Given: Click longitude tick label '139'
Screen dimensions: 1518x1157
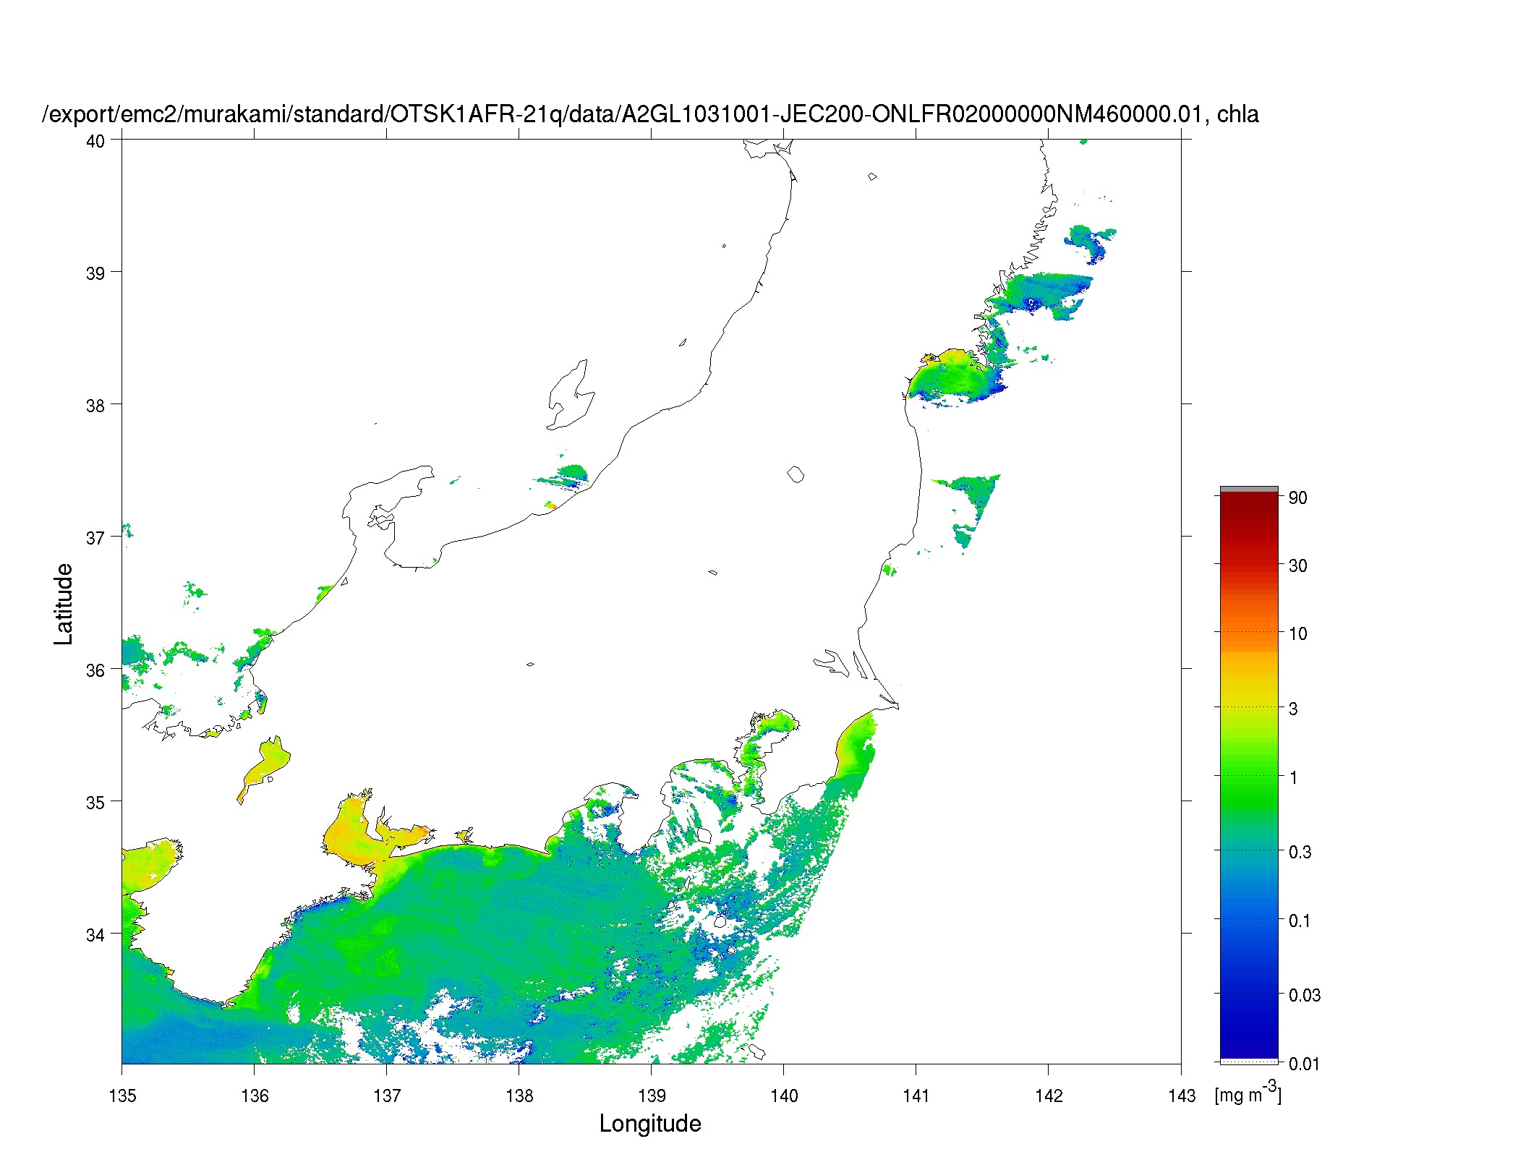Looking at the screenshot, I should coord(652,1095).
